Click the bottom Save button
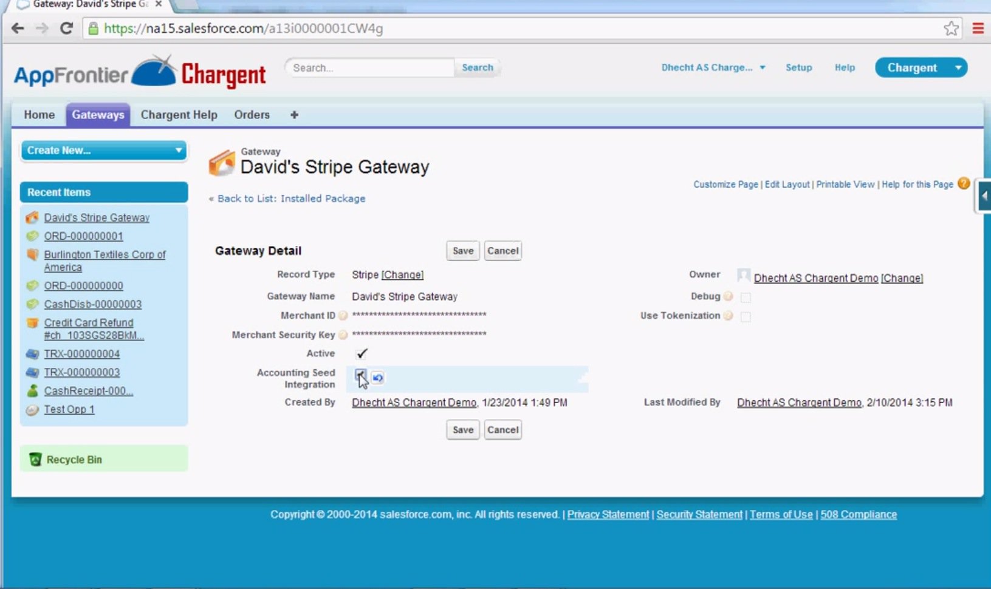The width and height of the screenshot is (991, 589). click(463, 430)
